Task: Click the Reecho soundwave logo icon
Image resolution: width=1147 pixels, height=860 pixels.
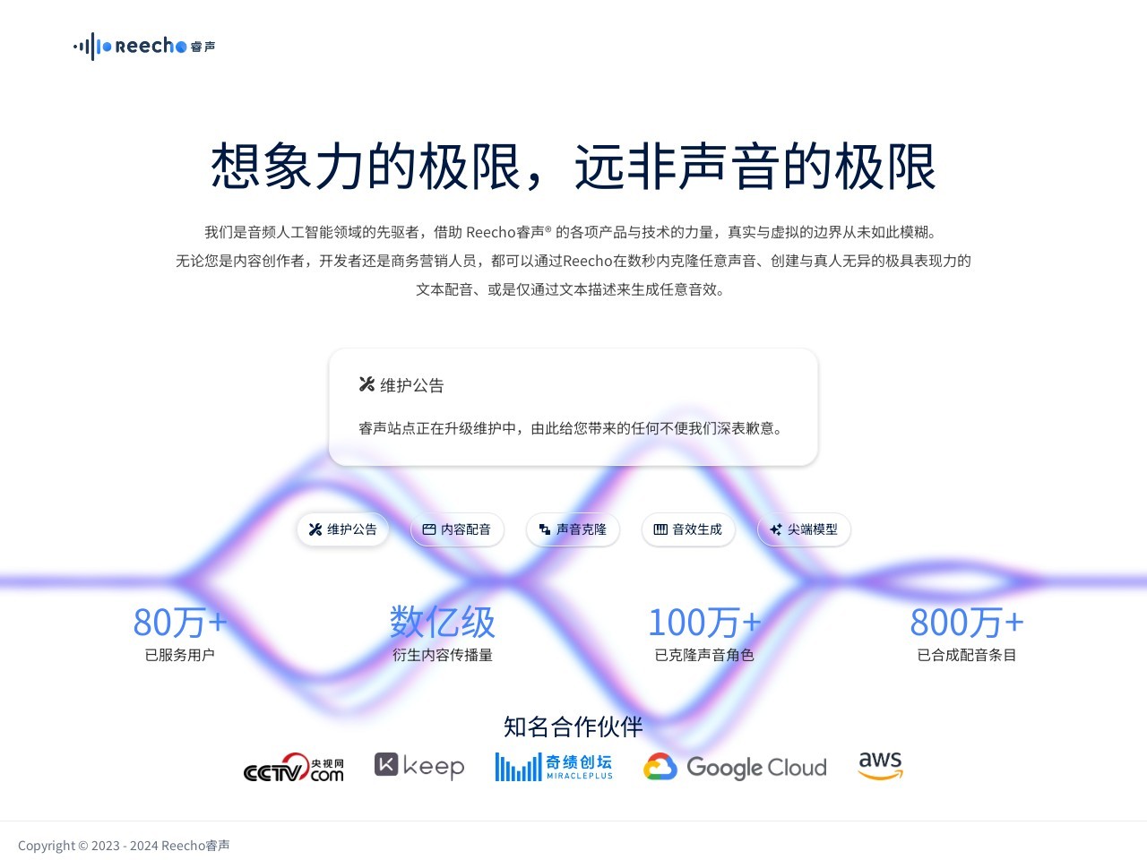Action: [92, 46]
